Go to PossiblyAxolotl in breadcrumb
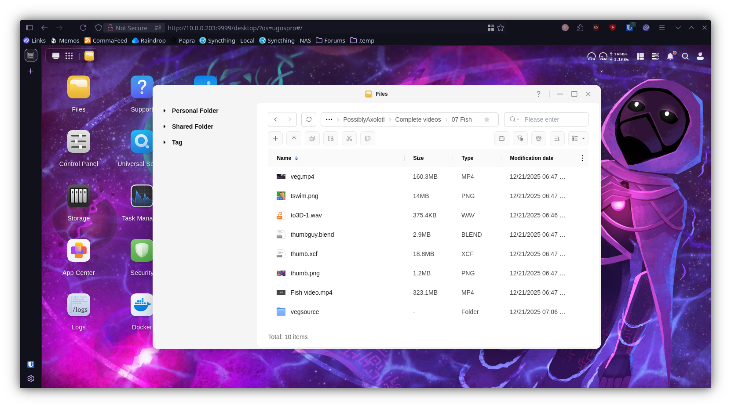Screen dimensions: 731x408 (x=364, y=119)
